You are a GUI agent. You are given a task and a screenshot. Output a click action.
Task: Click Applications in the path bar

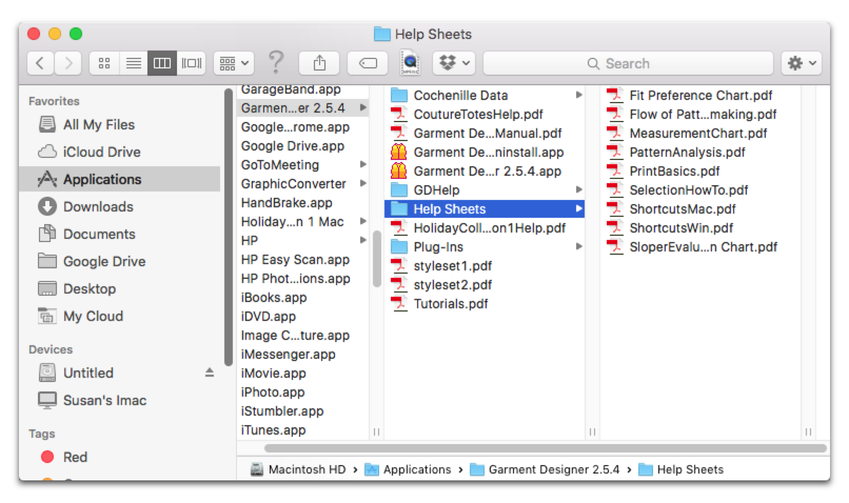408,469
